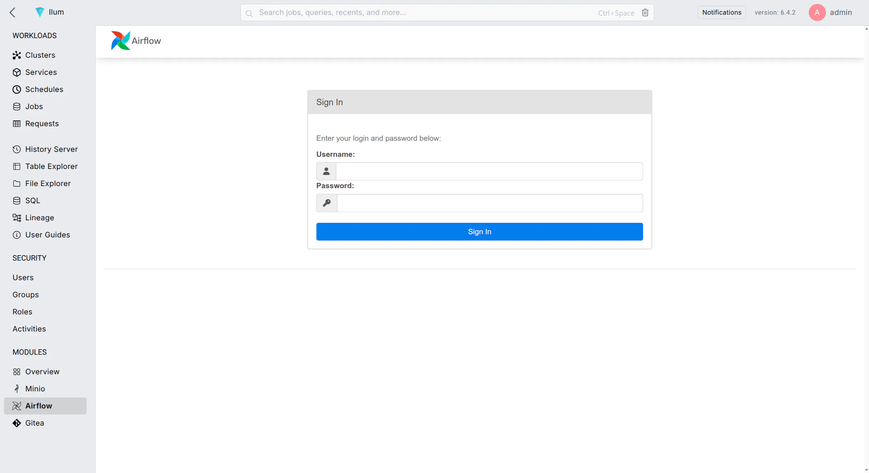Open the Users page under Security
Image resolution: width=869 pixels, height=473 pixels.
pyautogui.click(x=23, y=277)
